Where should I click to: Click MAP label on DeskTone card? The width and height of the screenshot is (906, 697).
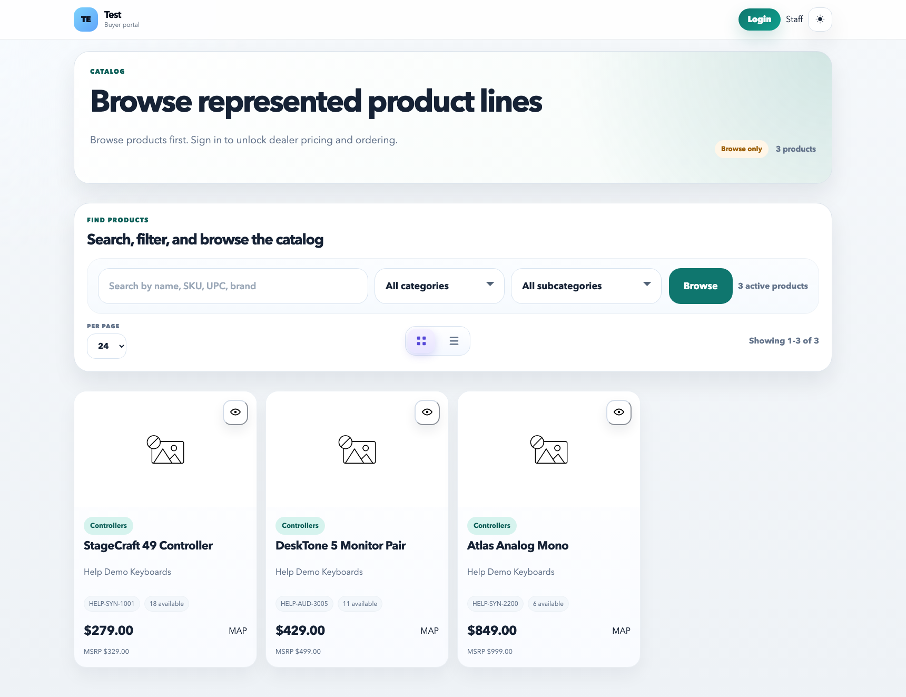pyautogui.click(x=429, y=631)
